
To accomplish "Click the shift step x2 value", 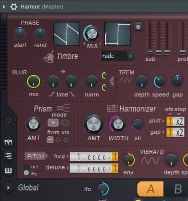I will pos(179,121).
